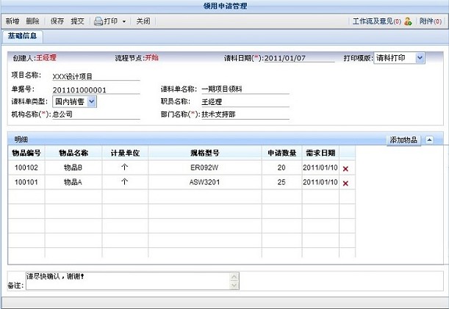
Task: Collapse the 明细 panel with arrow button
Action: pyautogui.click(x=430, y=139)
